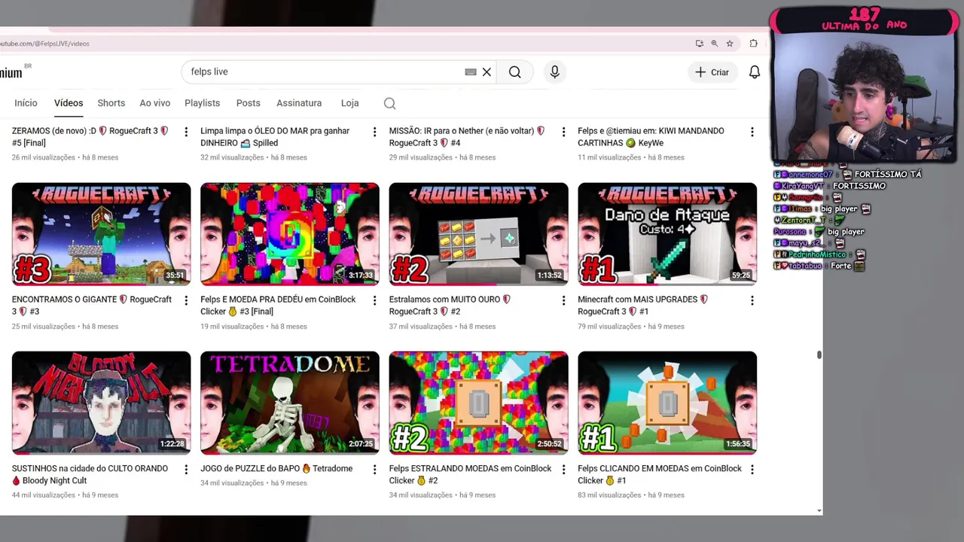This screenshot has width=964, height=542.
Task: Click the scrollbar down arrow
Action: click(x=819, y=511)
